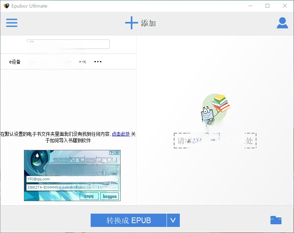Click the keygen help question icon

click(x=112, y=153)
